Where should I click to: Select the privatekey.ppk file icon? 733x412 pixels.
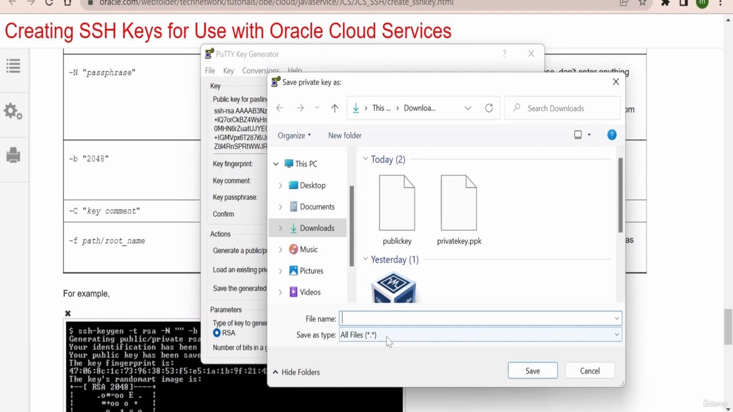459,204
